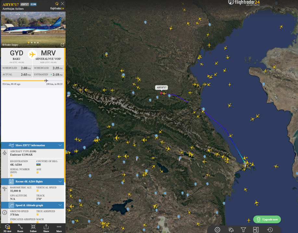Toggle the More menu at bottom left
The height and width of the screenshot is (233, 298).
(58, 228)
